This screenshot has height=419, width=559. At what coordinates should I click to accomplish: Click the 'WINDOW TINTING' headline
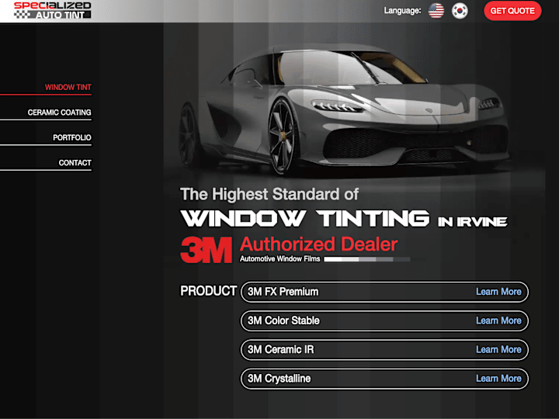[x=305, y=218]
